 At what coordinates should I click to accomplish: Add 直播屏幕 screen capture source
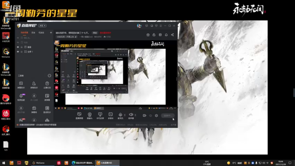[x=79, y=116]
